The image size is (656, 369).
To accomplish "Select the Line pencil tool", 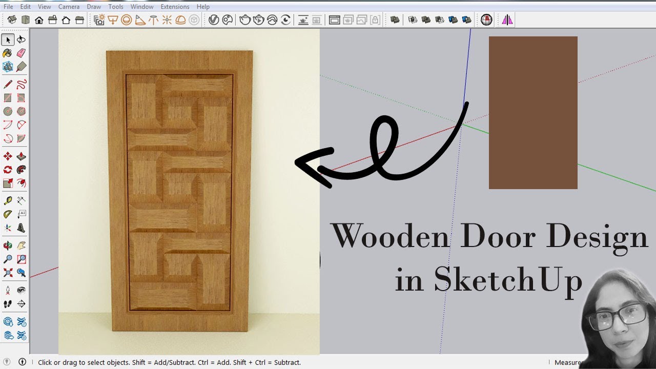I will (x=8, y=84).
